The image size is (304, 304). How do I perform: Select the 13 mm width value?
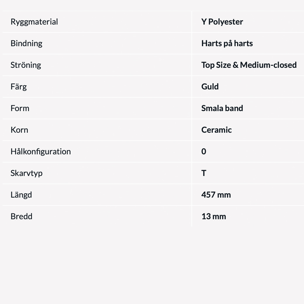click(x=214, y=216)
